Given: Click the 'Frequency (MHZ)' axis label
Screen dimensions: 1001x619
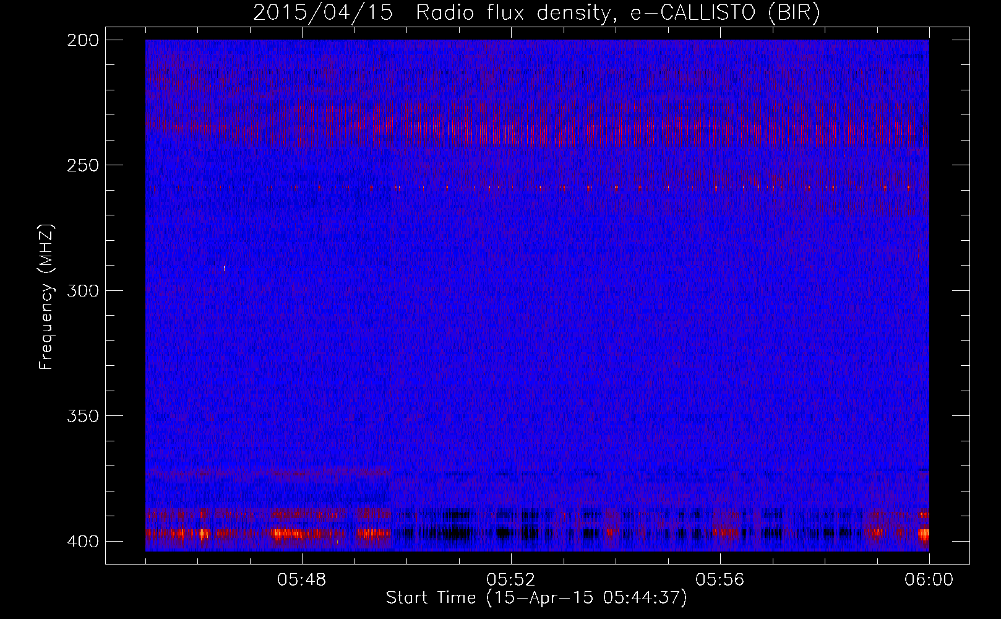Looking at the screenshot, I should (46, 297).
